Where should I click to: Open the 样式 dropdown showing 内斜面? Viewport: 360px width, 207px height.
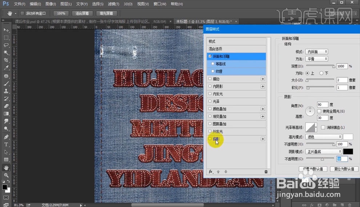pyautogui.click(x=317, y=52)
